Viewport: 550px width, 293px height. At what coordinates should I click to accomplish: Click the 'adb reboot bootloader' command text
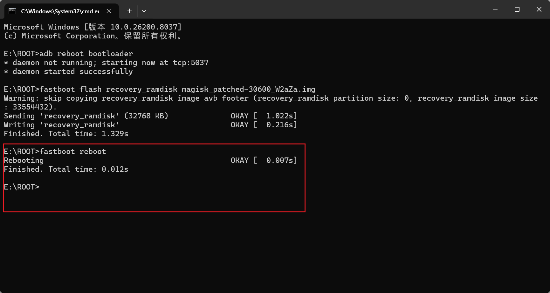(x=86, y=54)
